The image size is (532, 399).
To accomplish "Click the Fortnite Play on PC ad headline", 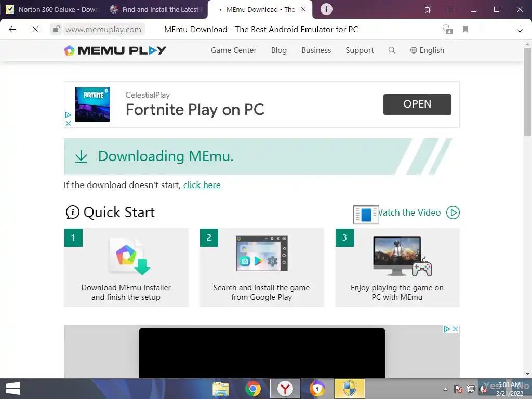I will pyautogui.click(x=195, y=110).
